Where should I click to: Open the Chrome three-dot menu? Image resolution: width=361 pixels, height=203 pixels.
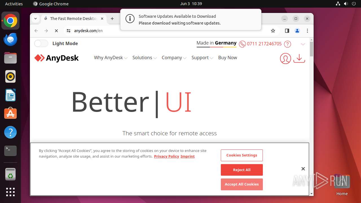coord(307,31)
